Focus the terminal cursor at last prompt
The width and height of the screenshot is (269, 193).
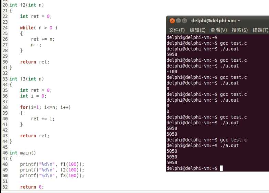pyautogui.click(x=222, y=168)
